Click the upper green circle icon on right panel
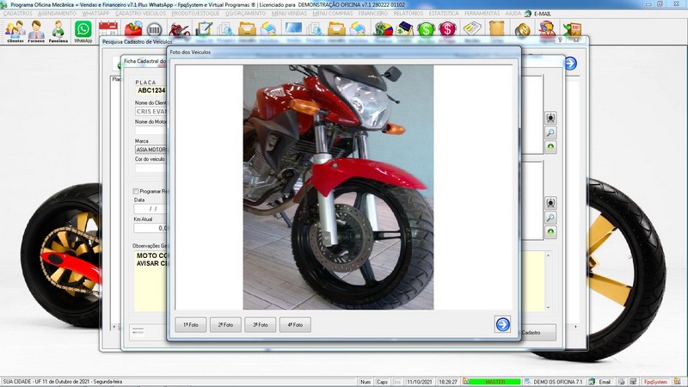The image size is (688, 387). coord(550,146)
